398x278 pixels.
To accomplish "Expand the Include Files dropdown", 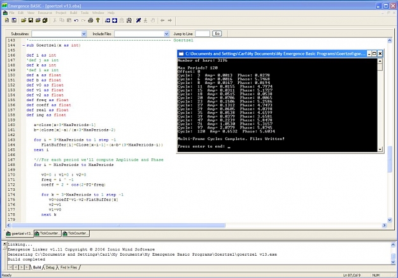I will point(166,34).
